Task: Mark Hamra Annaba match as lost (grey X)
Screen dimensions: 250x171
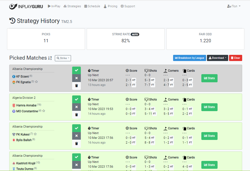Action: click(x=76, y=107)
